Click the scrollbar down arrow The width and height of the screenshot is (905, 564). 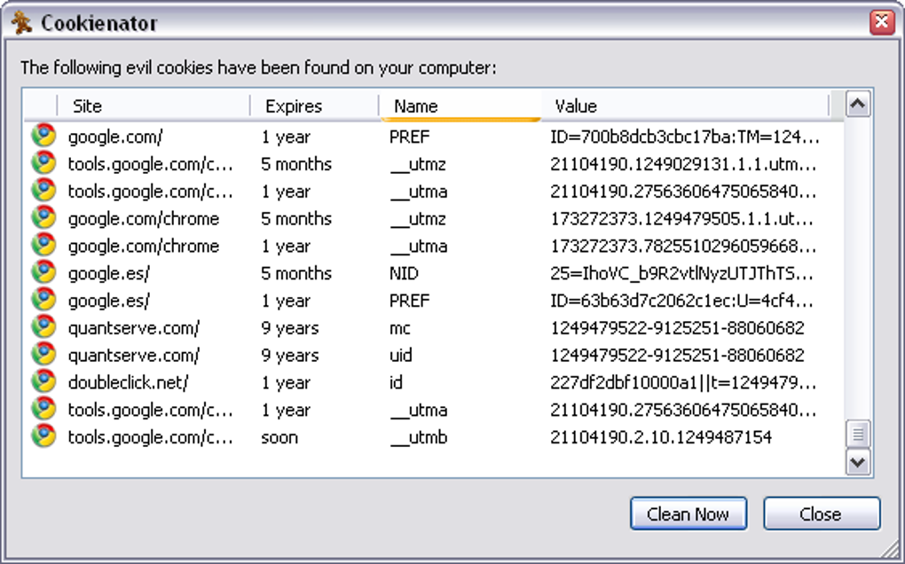click(858, 463)
